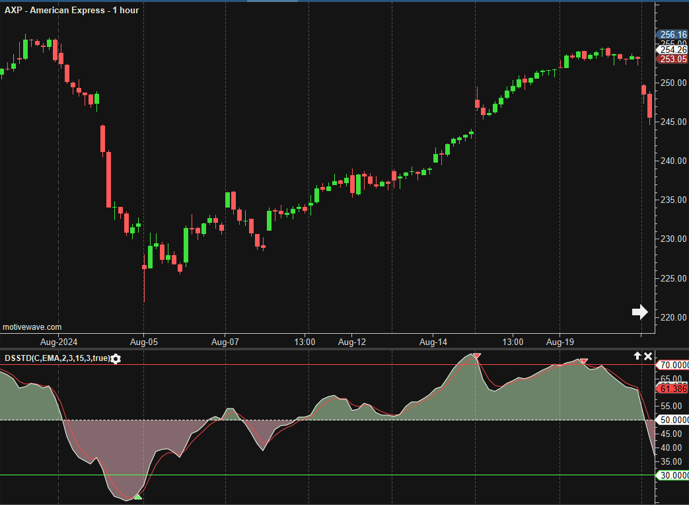Click the 61.386 signal value label
Image resolution: width=689 pixels, height=505 pixels.
pyautogui.click(x=673, y=389)
